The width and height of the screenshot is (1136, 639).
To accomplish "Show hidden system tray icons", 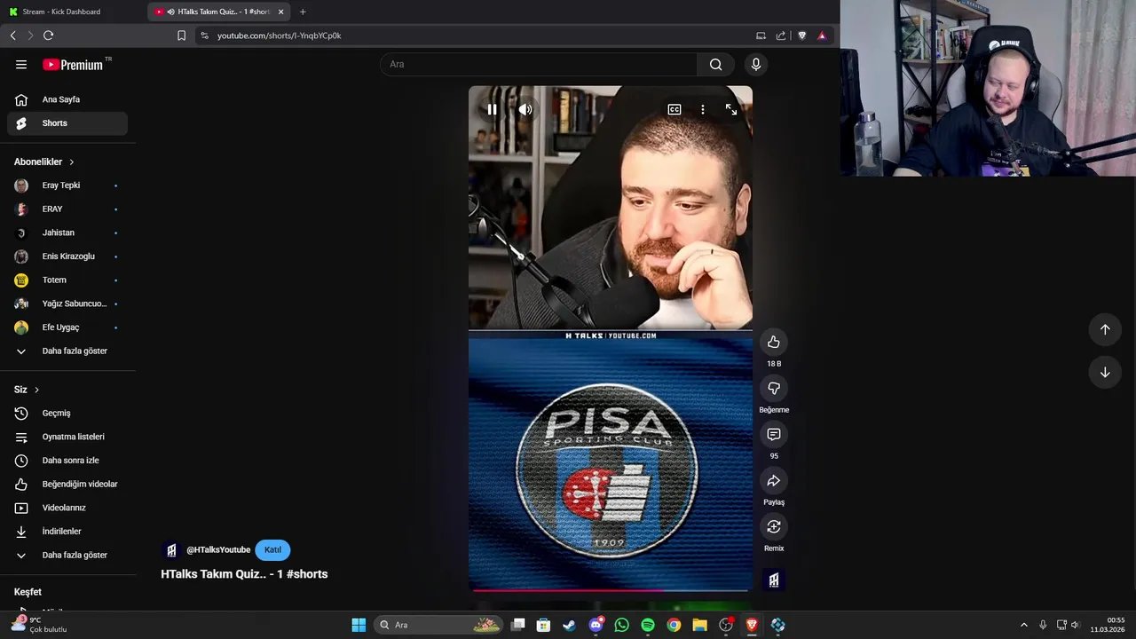I will (1023, 625).
